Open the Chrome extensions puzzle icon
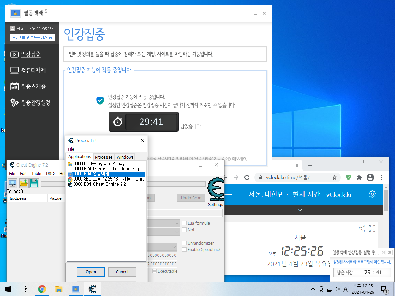395x296 pixels. [x=359, y=177]
